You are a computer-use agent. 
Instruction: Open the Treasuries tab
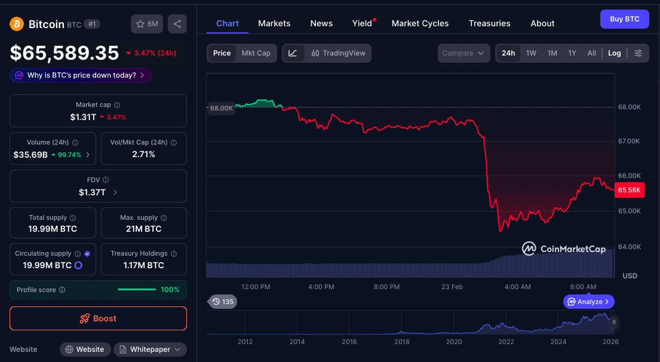pos(490,23)
